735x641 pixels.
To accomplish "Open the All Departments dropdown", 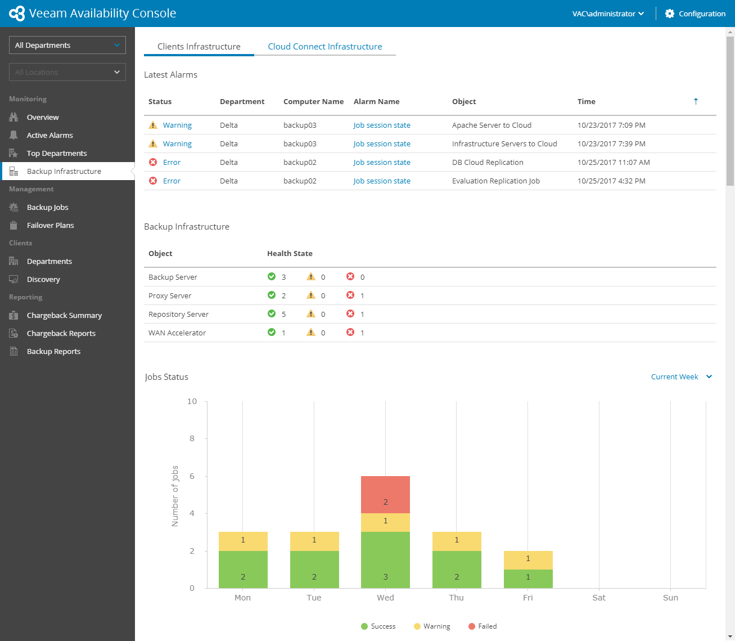I will click(x=67, y=45).
